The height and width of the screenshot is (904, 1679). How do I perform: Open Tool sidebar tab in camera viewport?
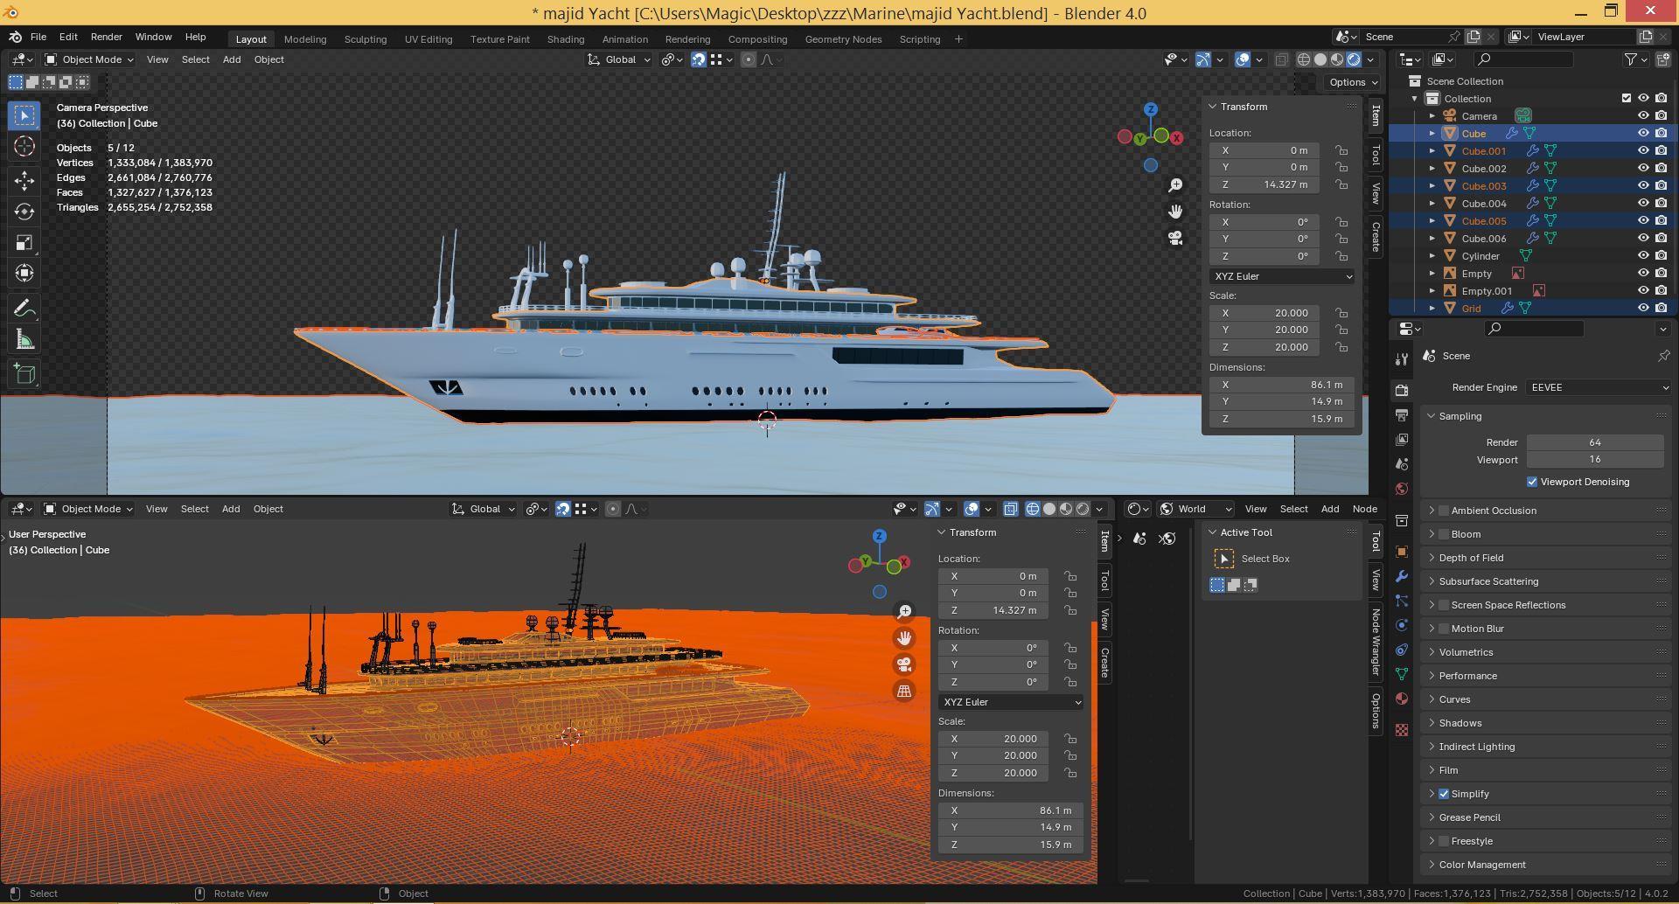(x=1376, y=156)
